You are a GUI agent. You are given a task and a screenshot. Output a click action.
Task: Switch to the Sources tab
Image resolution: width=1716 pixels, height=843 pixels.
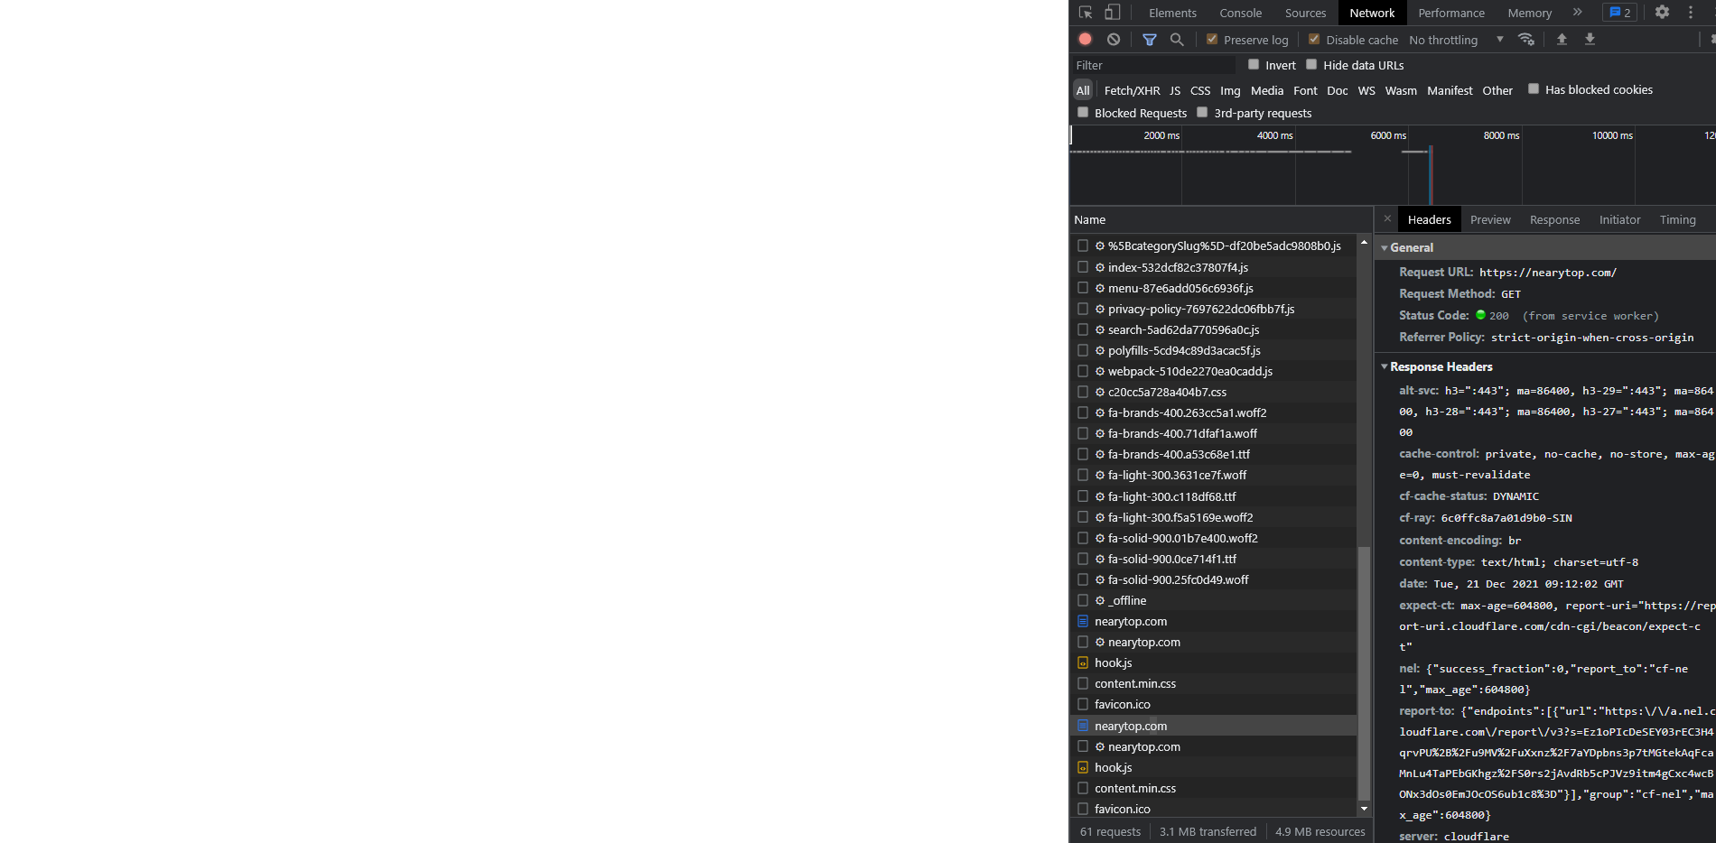1305,13
